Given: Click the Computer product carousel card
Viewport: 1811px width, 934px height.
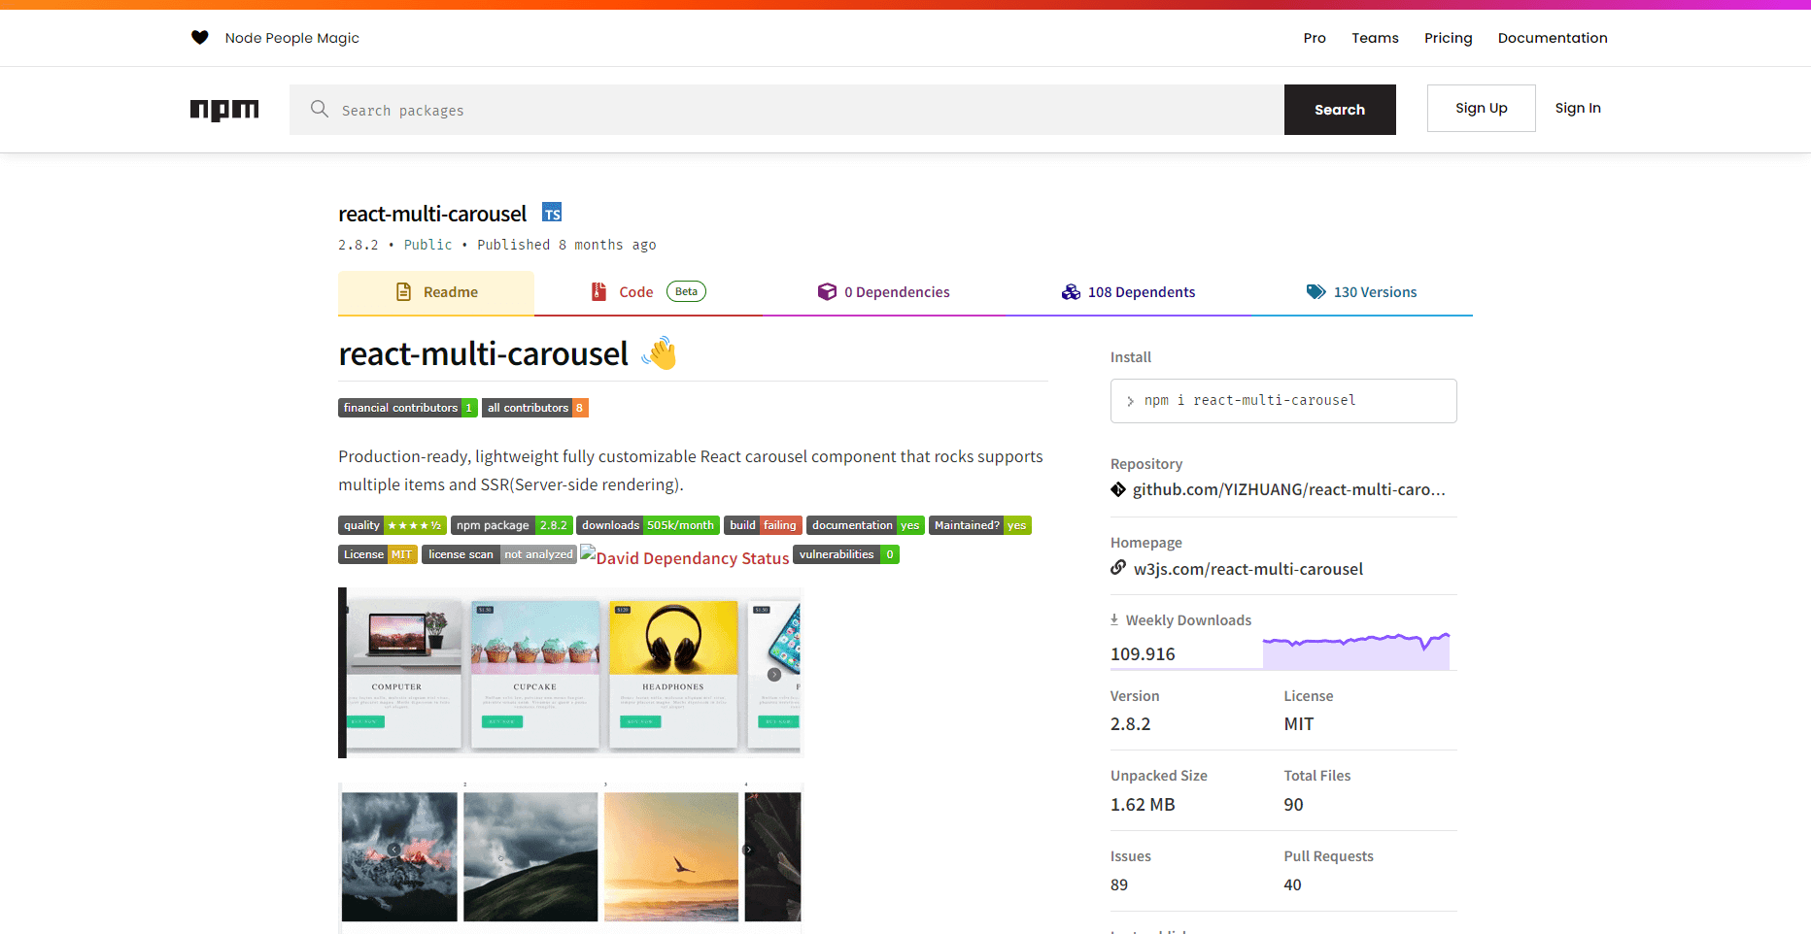Looking at the screenshot, I should (x=403, y=674).
